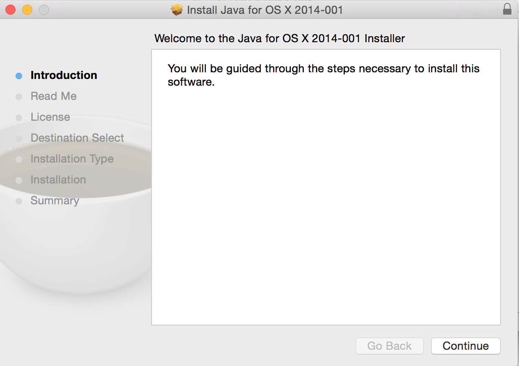Close the installer with the red button
519x366 pixels.
(x=10, y=10)
